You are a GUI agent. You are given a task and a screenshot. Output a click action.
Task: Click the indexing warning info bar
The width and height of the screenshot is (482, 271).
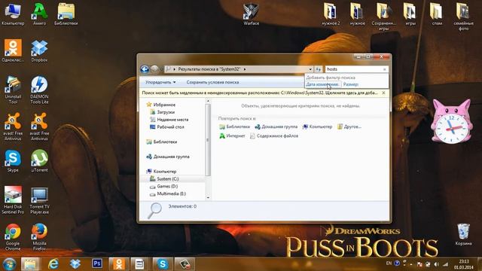[260, 93]
